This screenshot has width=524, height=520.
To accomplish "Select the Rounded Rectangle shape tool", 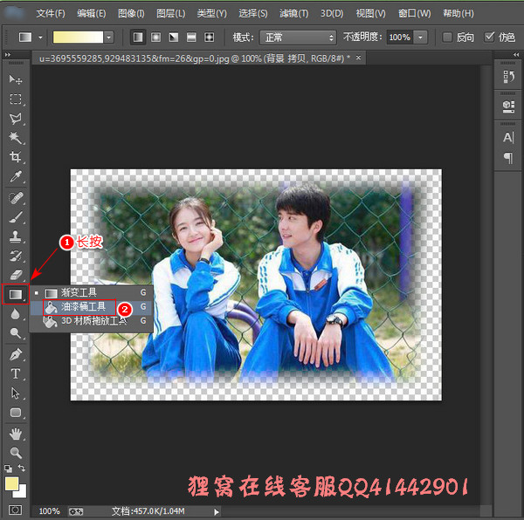I will (x=15, y=413).
